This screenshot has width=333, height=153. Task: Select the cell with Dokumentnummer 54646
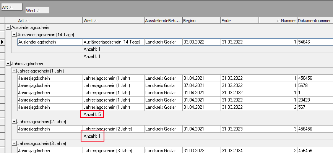pyautogui.click(x=315, y=42)
